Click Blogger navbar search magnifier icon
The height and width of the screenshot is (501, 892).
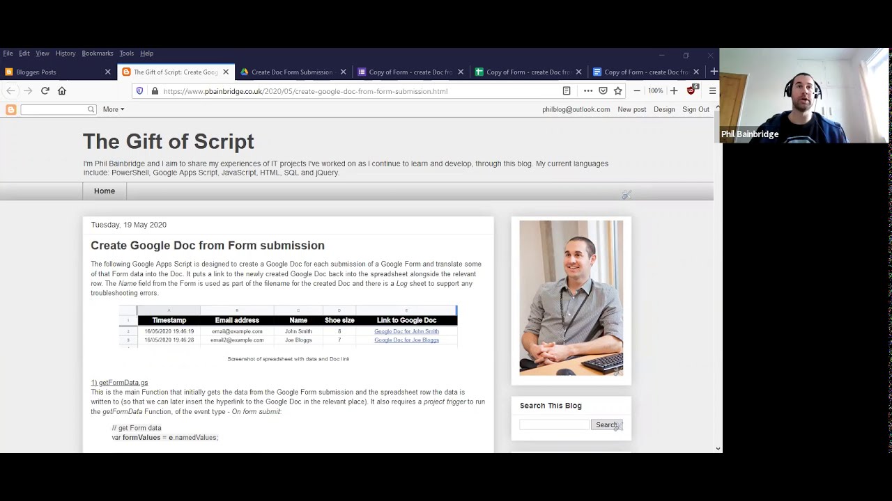click(x=91, y=109)
